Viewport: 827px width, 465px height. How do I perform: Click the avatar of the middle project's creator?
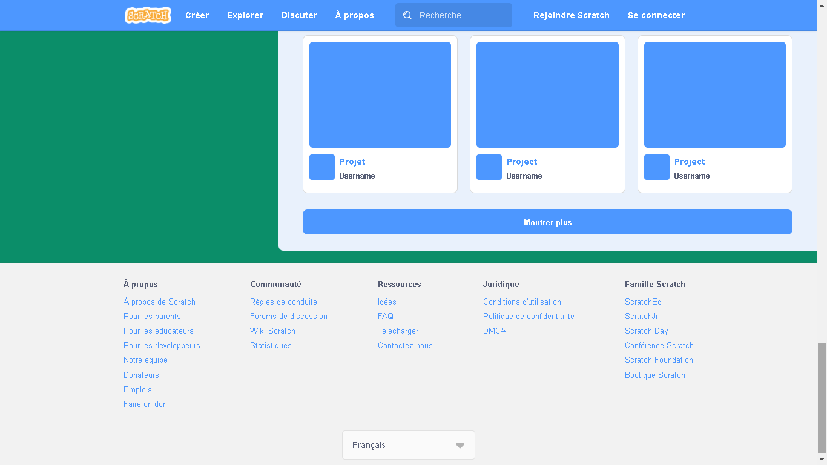click(489, 167)
